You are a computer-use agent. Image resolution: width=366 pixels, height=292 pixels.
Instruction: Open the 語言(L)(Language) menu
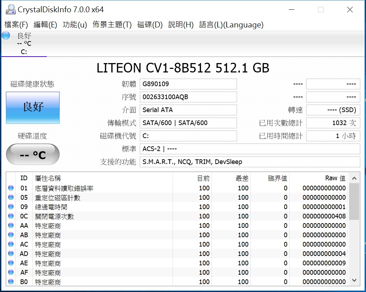click(231, 25)
